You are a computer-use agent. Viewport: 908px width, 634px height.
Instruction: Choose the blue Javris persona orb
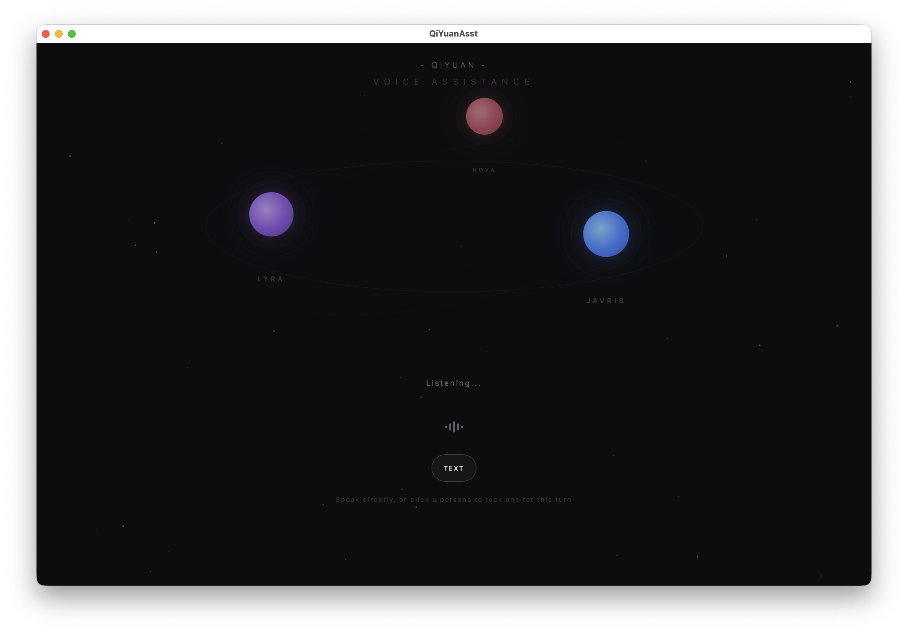coord(606,234)
